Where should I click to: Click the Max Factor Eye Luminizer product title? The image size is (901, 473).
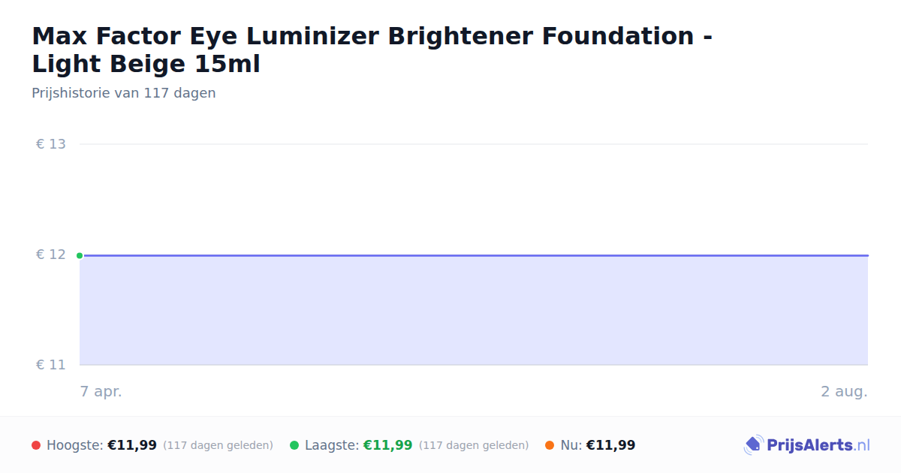click(372, 50)
